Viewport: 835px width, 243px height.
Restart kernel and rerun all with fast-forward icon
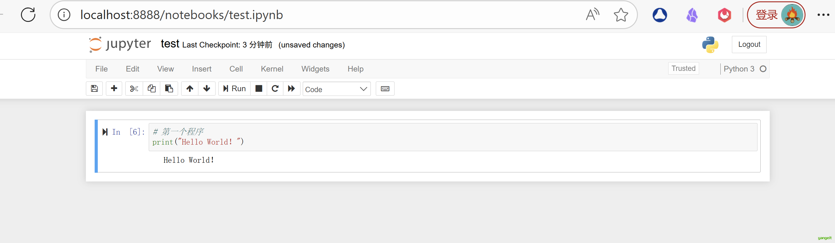(x=291, y=89)
